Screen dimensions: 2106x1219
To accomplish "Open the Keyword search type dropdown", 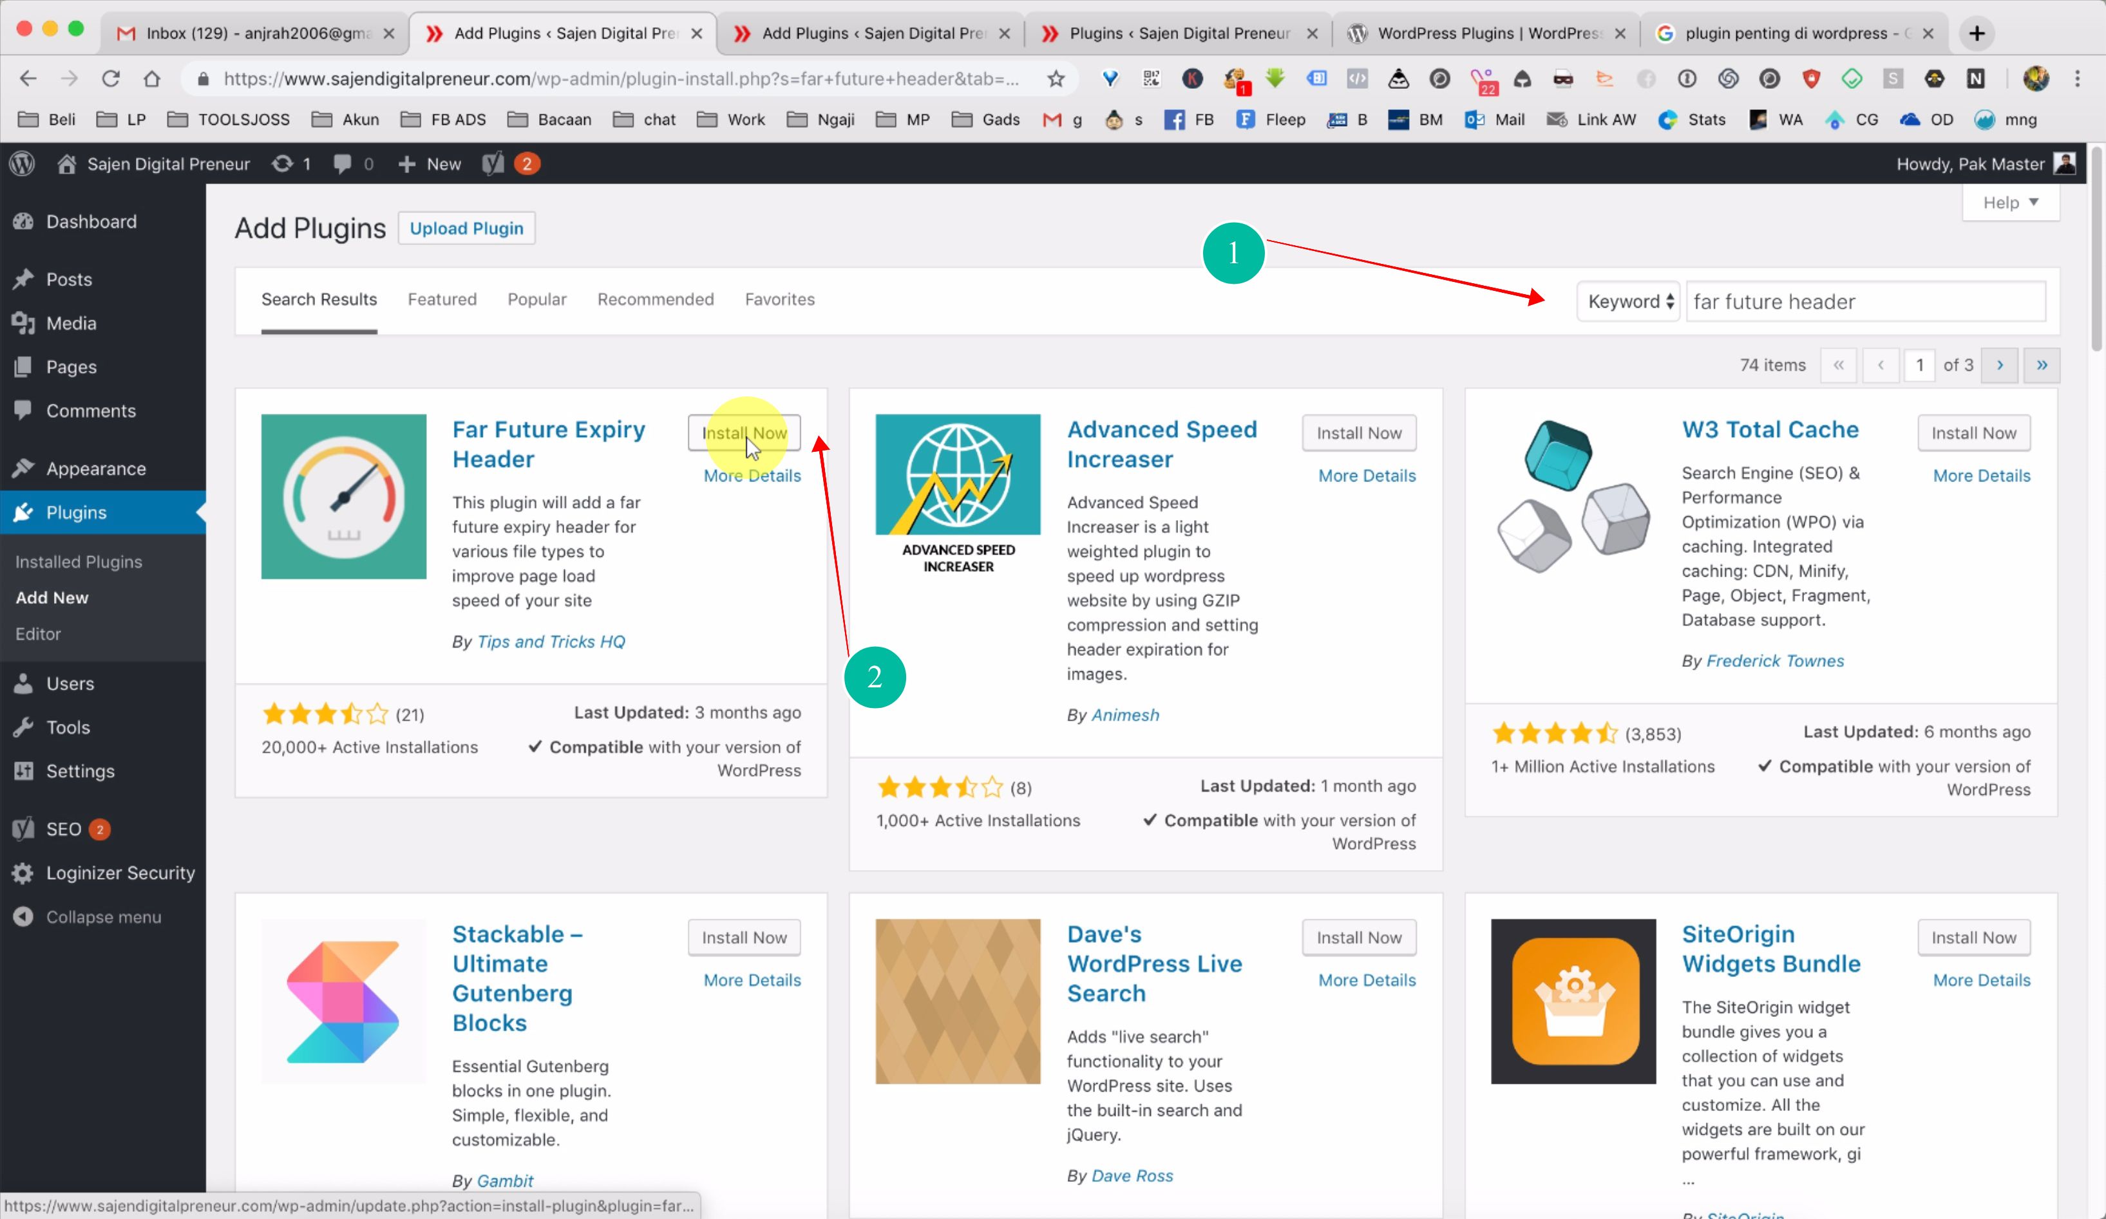I will click(x=1629, y=301).
